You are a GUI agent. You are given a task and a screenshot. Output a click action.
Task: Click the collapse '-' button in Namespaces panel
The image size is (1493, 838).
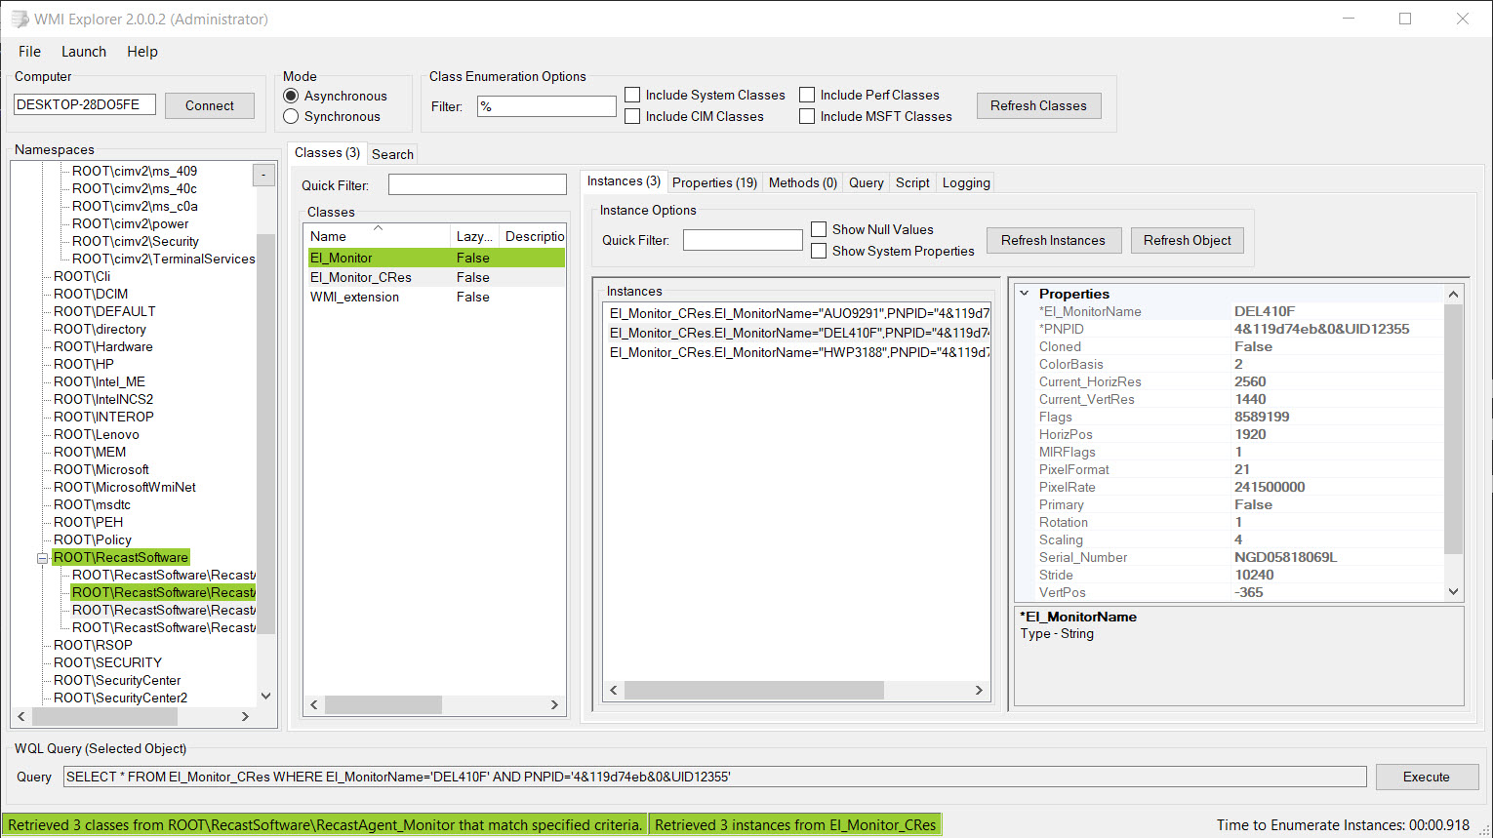[x=263, y=176]
